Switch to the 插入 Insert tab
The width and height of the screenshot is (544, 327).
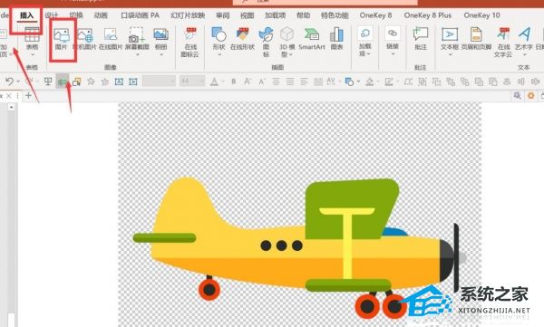[x=26, y=15]
